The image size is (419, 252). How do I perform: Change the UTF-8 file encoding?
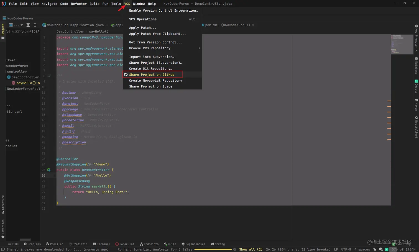[346, 249]
